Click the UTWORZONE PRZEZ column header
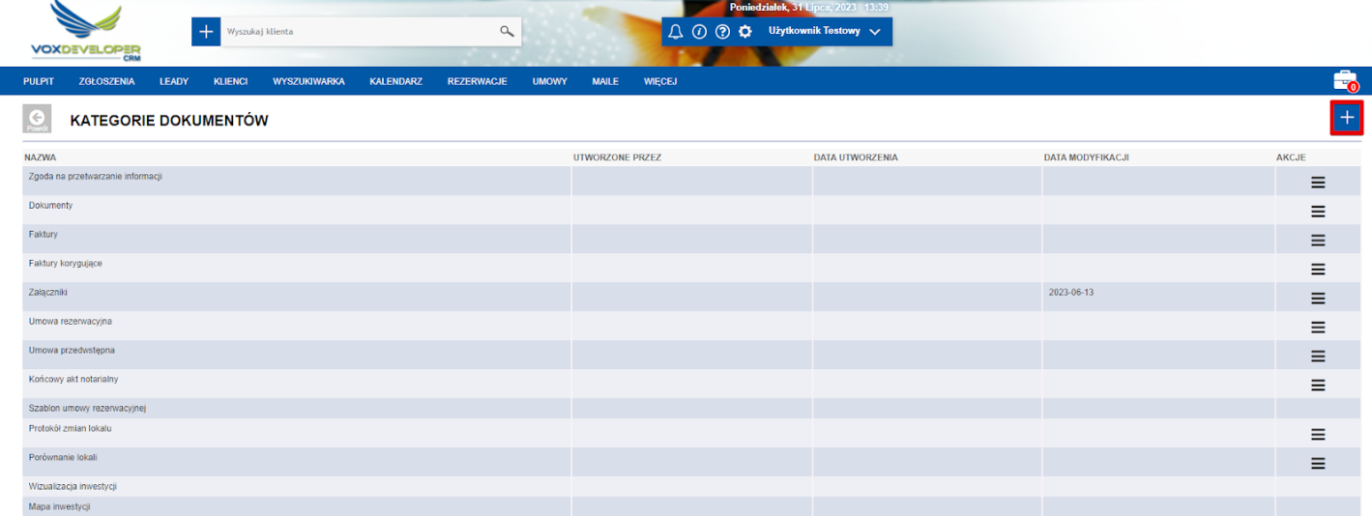The width and height of the screenshot is (1372, 516). pyautogui.click(x=617, y=157)
